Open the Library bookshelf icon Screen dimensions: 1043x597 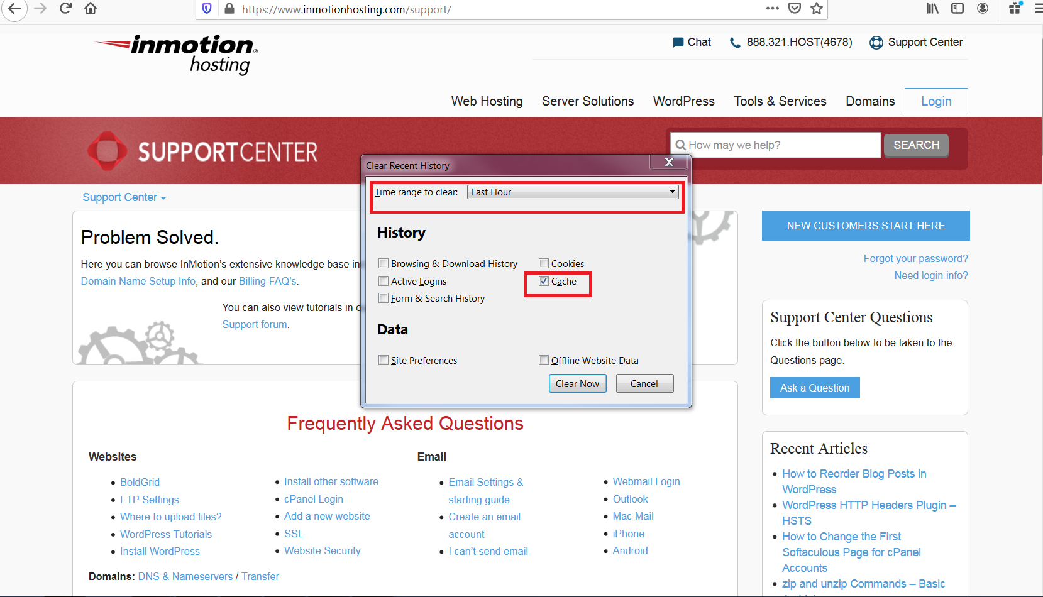pyautogui.click(x=932, y=9)
